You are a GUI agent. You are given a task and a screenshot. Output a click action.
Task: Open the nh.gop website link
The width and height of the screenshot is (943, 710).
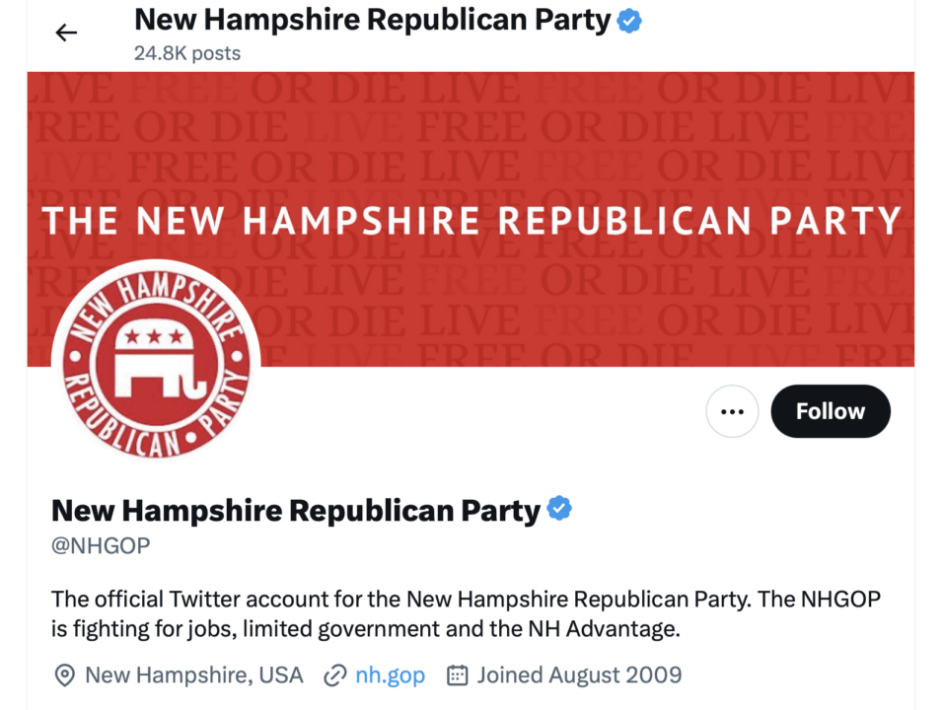(x=390, y=675)
